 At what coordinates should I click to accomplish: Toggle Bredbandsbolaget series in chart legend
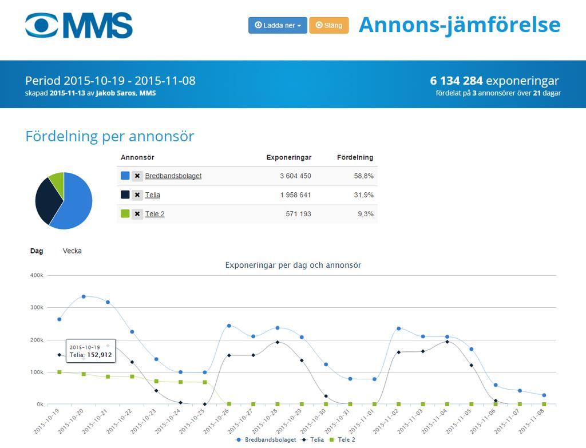(266, 440)
